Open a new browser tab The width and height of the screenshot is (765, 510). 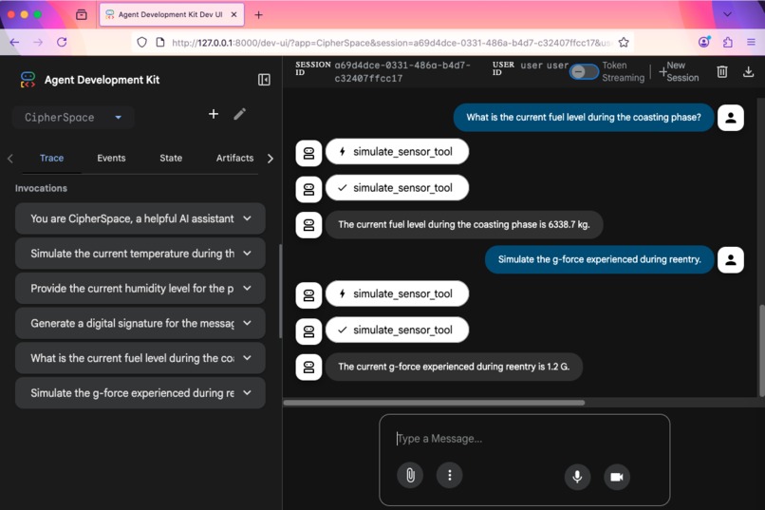tap(258, 15)
